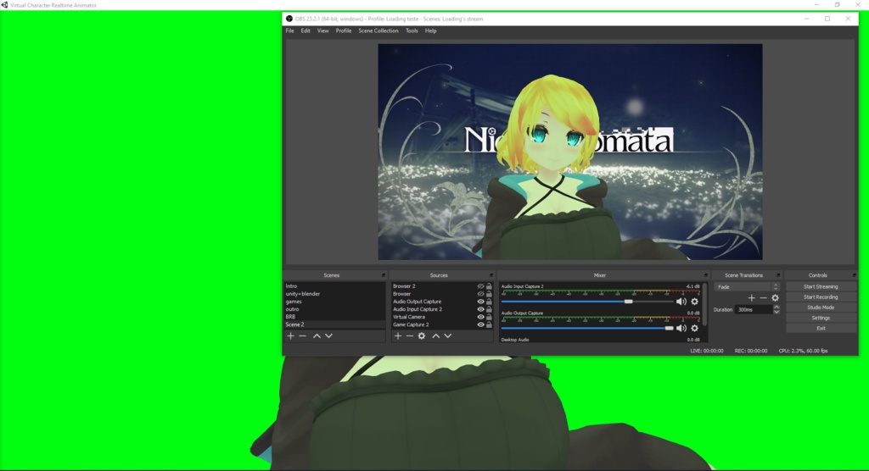The width and height of the screenshot is (869, 471).
Task: Show the hidden Browser 2 source
Action: click(480, 286)
